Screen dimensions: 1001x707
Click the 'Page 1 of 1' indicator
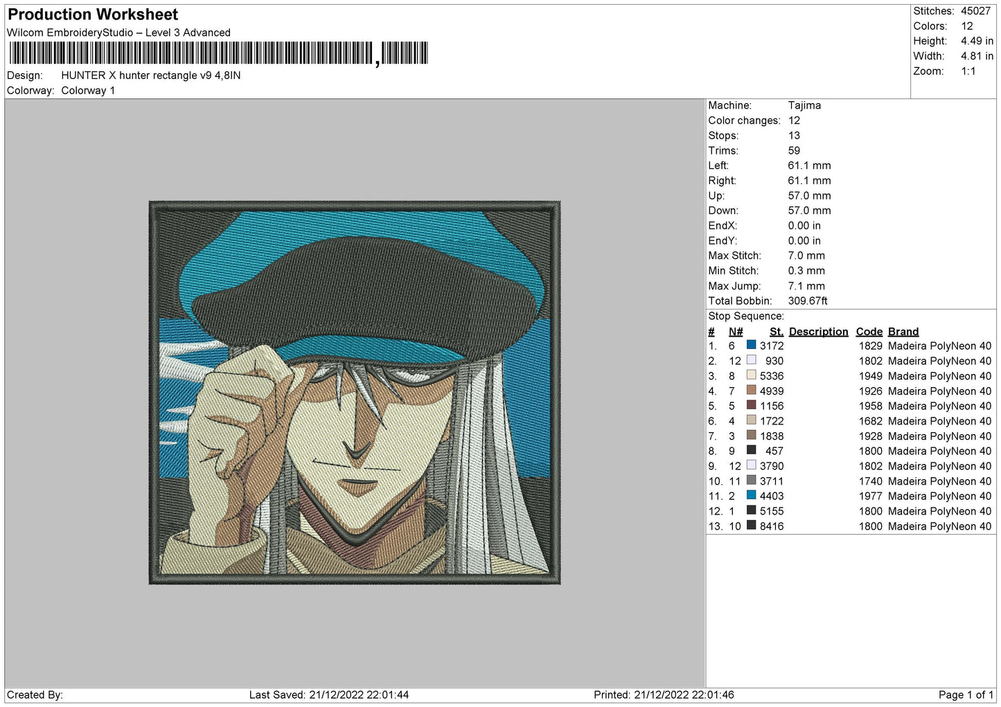(x=966, y=695)
